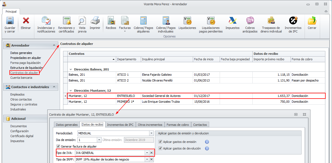Screen dimensions: 332x163
Task: Uncheck Aplicar gastos de devolución
Action: click(160, 148)
